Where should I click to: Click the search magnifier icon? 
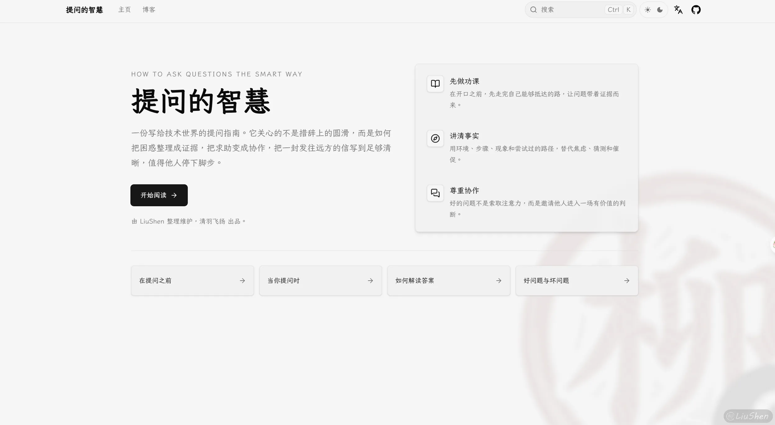pos(533,10)
